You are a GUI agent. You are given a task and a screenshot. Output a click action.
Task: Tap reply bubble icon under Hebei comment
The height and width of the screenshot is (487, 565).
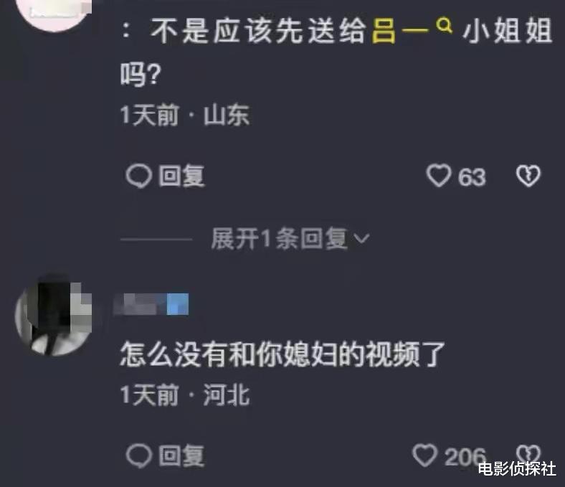(x=138, y=455)
